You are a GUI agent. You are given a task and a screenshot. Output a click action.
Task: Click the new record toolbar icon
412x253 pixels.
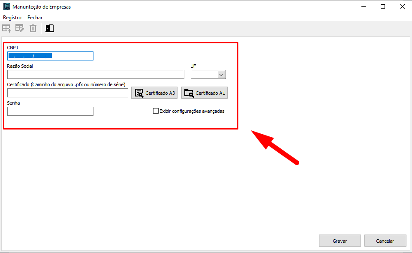pyautogui.click(x=7, y=29)
